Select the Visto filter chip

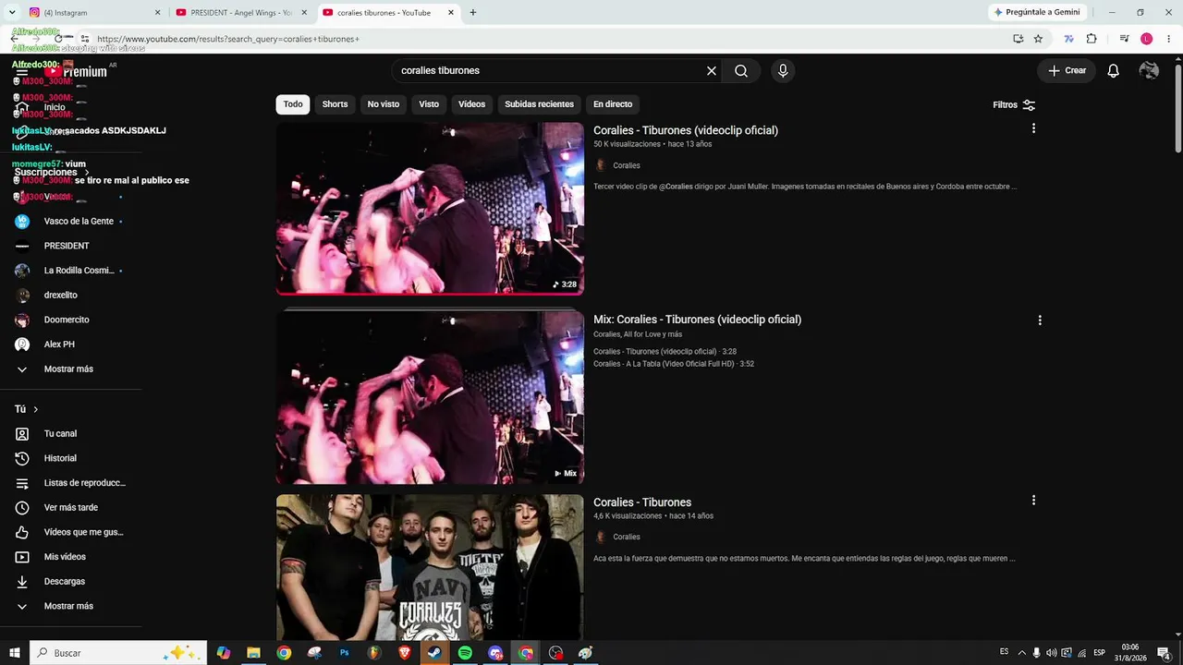coord(429,104)
